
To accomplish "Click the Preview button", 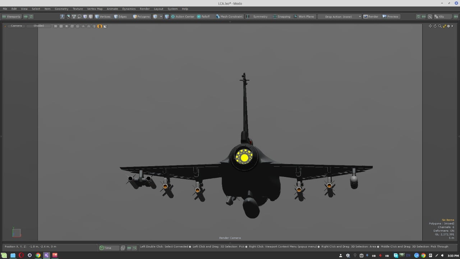I will 390,17.
